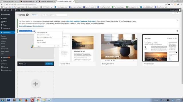Click the browser Back arrow
Viewport: 183px width, 102px height.
[2, 5]
